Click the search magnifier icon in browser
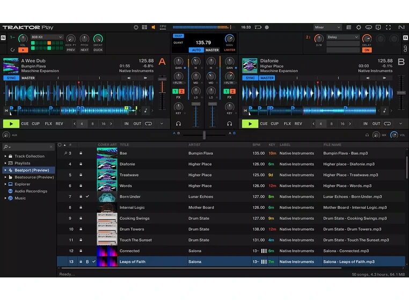409x301 pixels. point(6,147)
